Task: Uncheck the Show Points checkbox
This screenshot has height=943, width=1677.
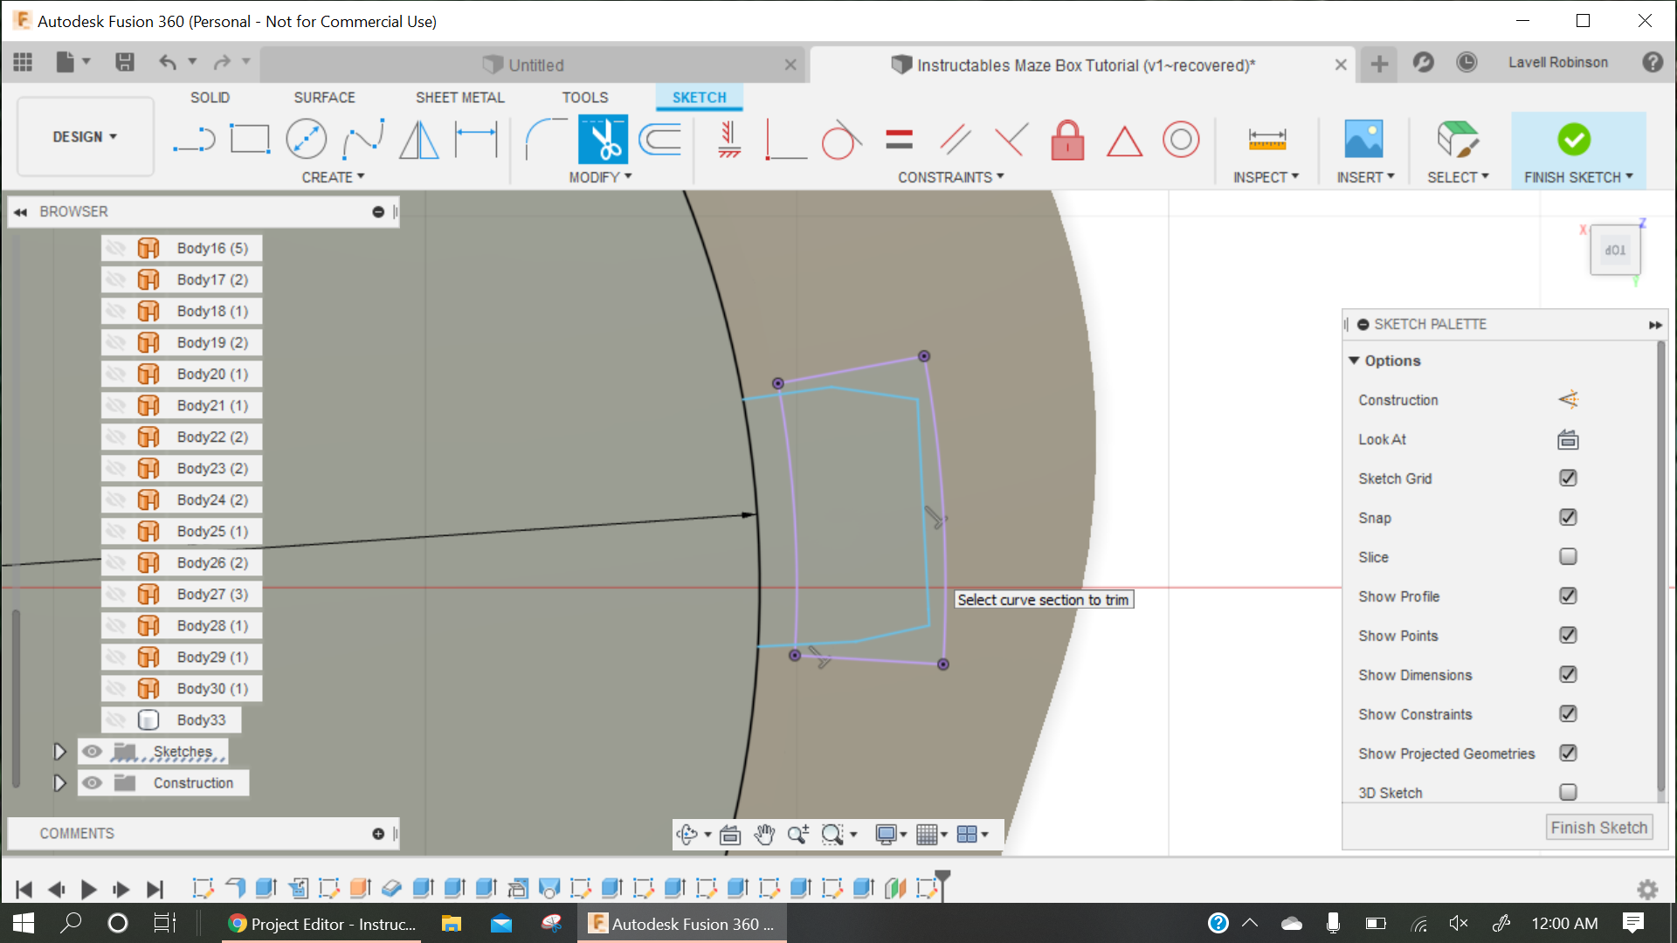Action: pos(1568,636)
